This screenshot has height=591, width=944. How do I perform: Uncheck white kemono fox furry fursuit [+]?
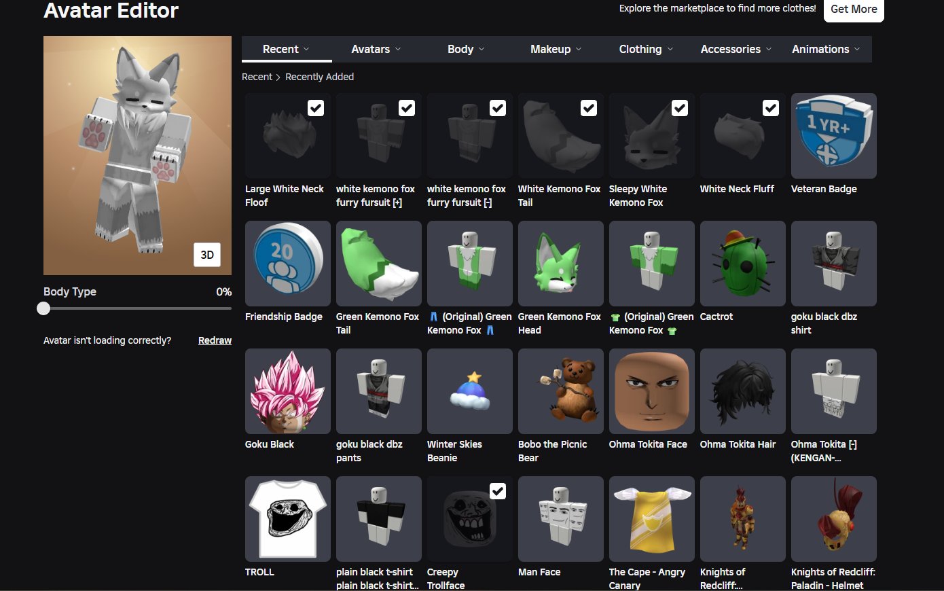point(407,108)
